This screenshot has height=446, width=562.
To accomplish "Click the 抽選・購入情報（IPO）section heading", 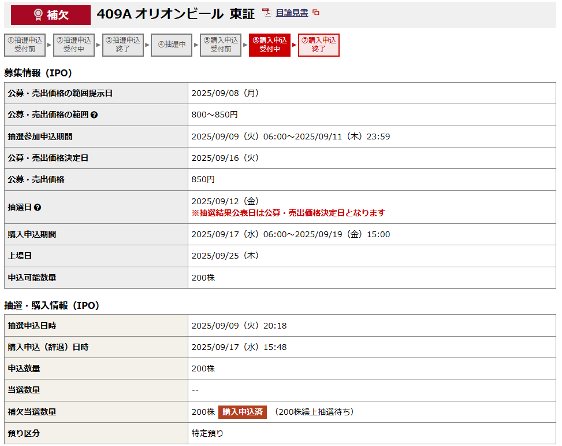I will point(51,305).
